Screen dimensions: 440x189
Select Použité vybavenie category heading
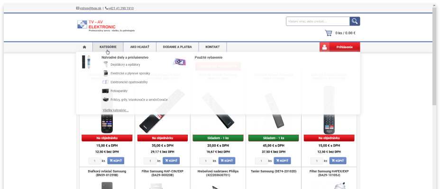coord(209,57)
